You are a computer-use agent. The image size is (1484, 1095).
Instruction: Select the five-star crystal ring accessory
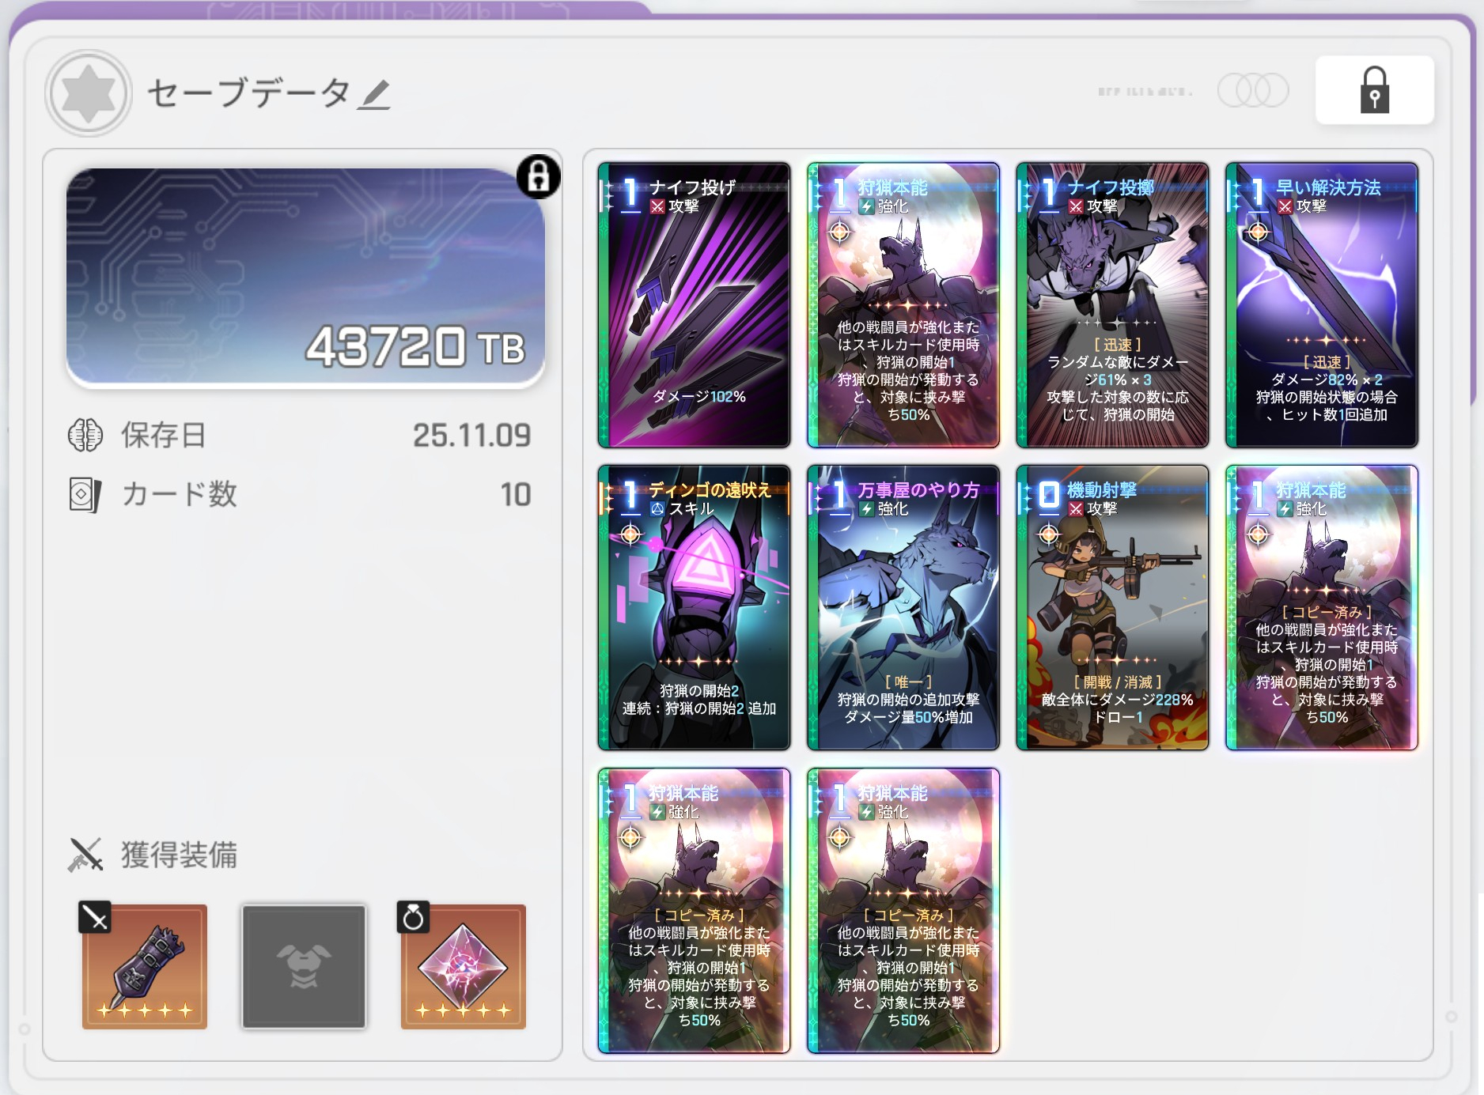coord(464,966)
